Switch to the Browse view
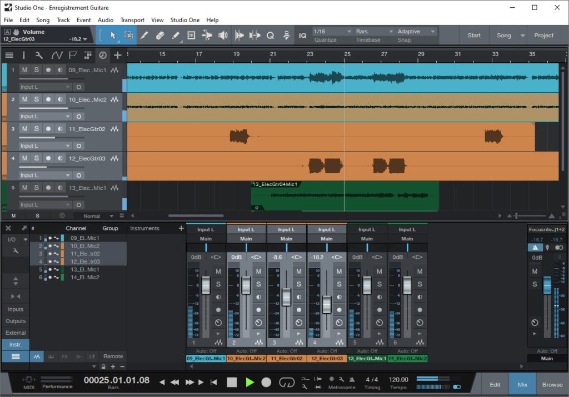 552,384
